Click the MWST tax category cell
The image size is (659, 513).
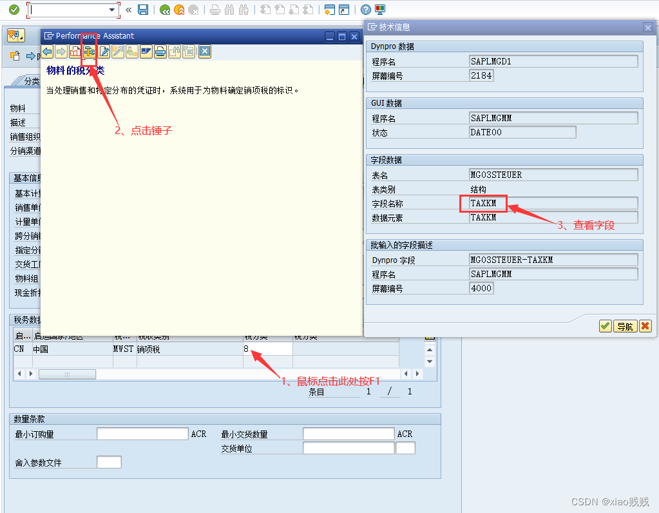click(124, 349)
